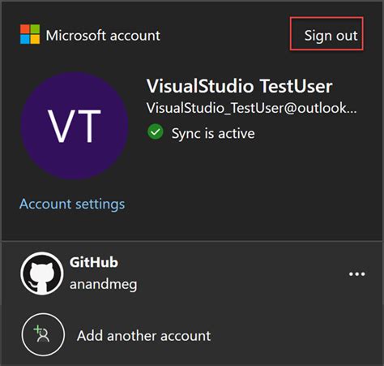Click the Sync is active status text
This screenshot has height=366, width=384.
213,133
